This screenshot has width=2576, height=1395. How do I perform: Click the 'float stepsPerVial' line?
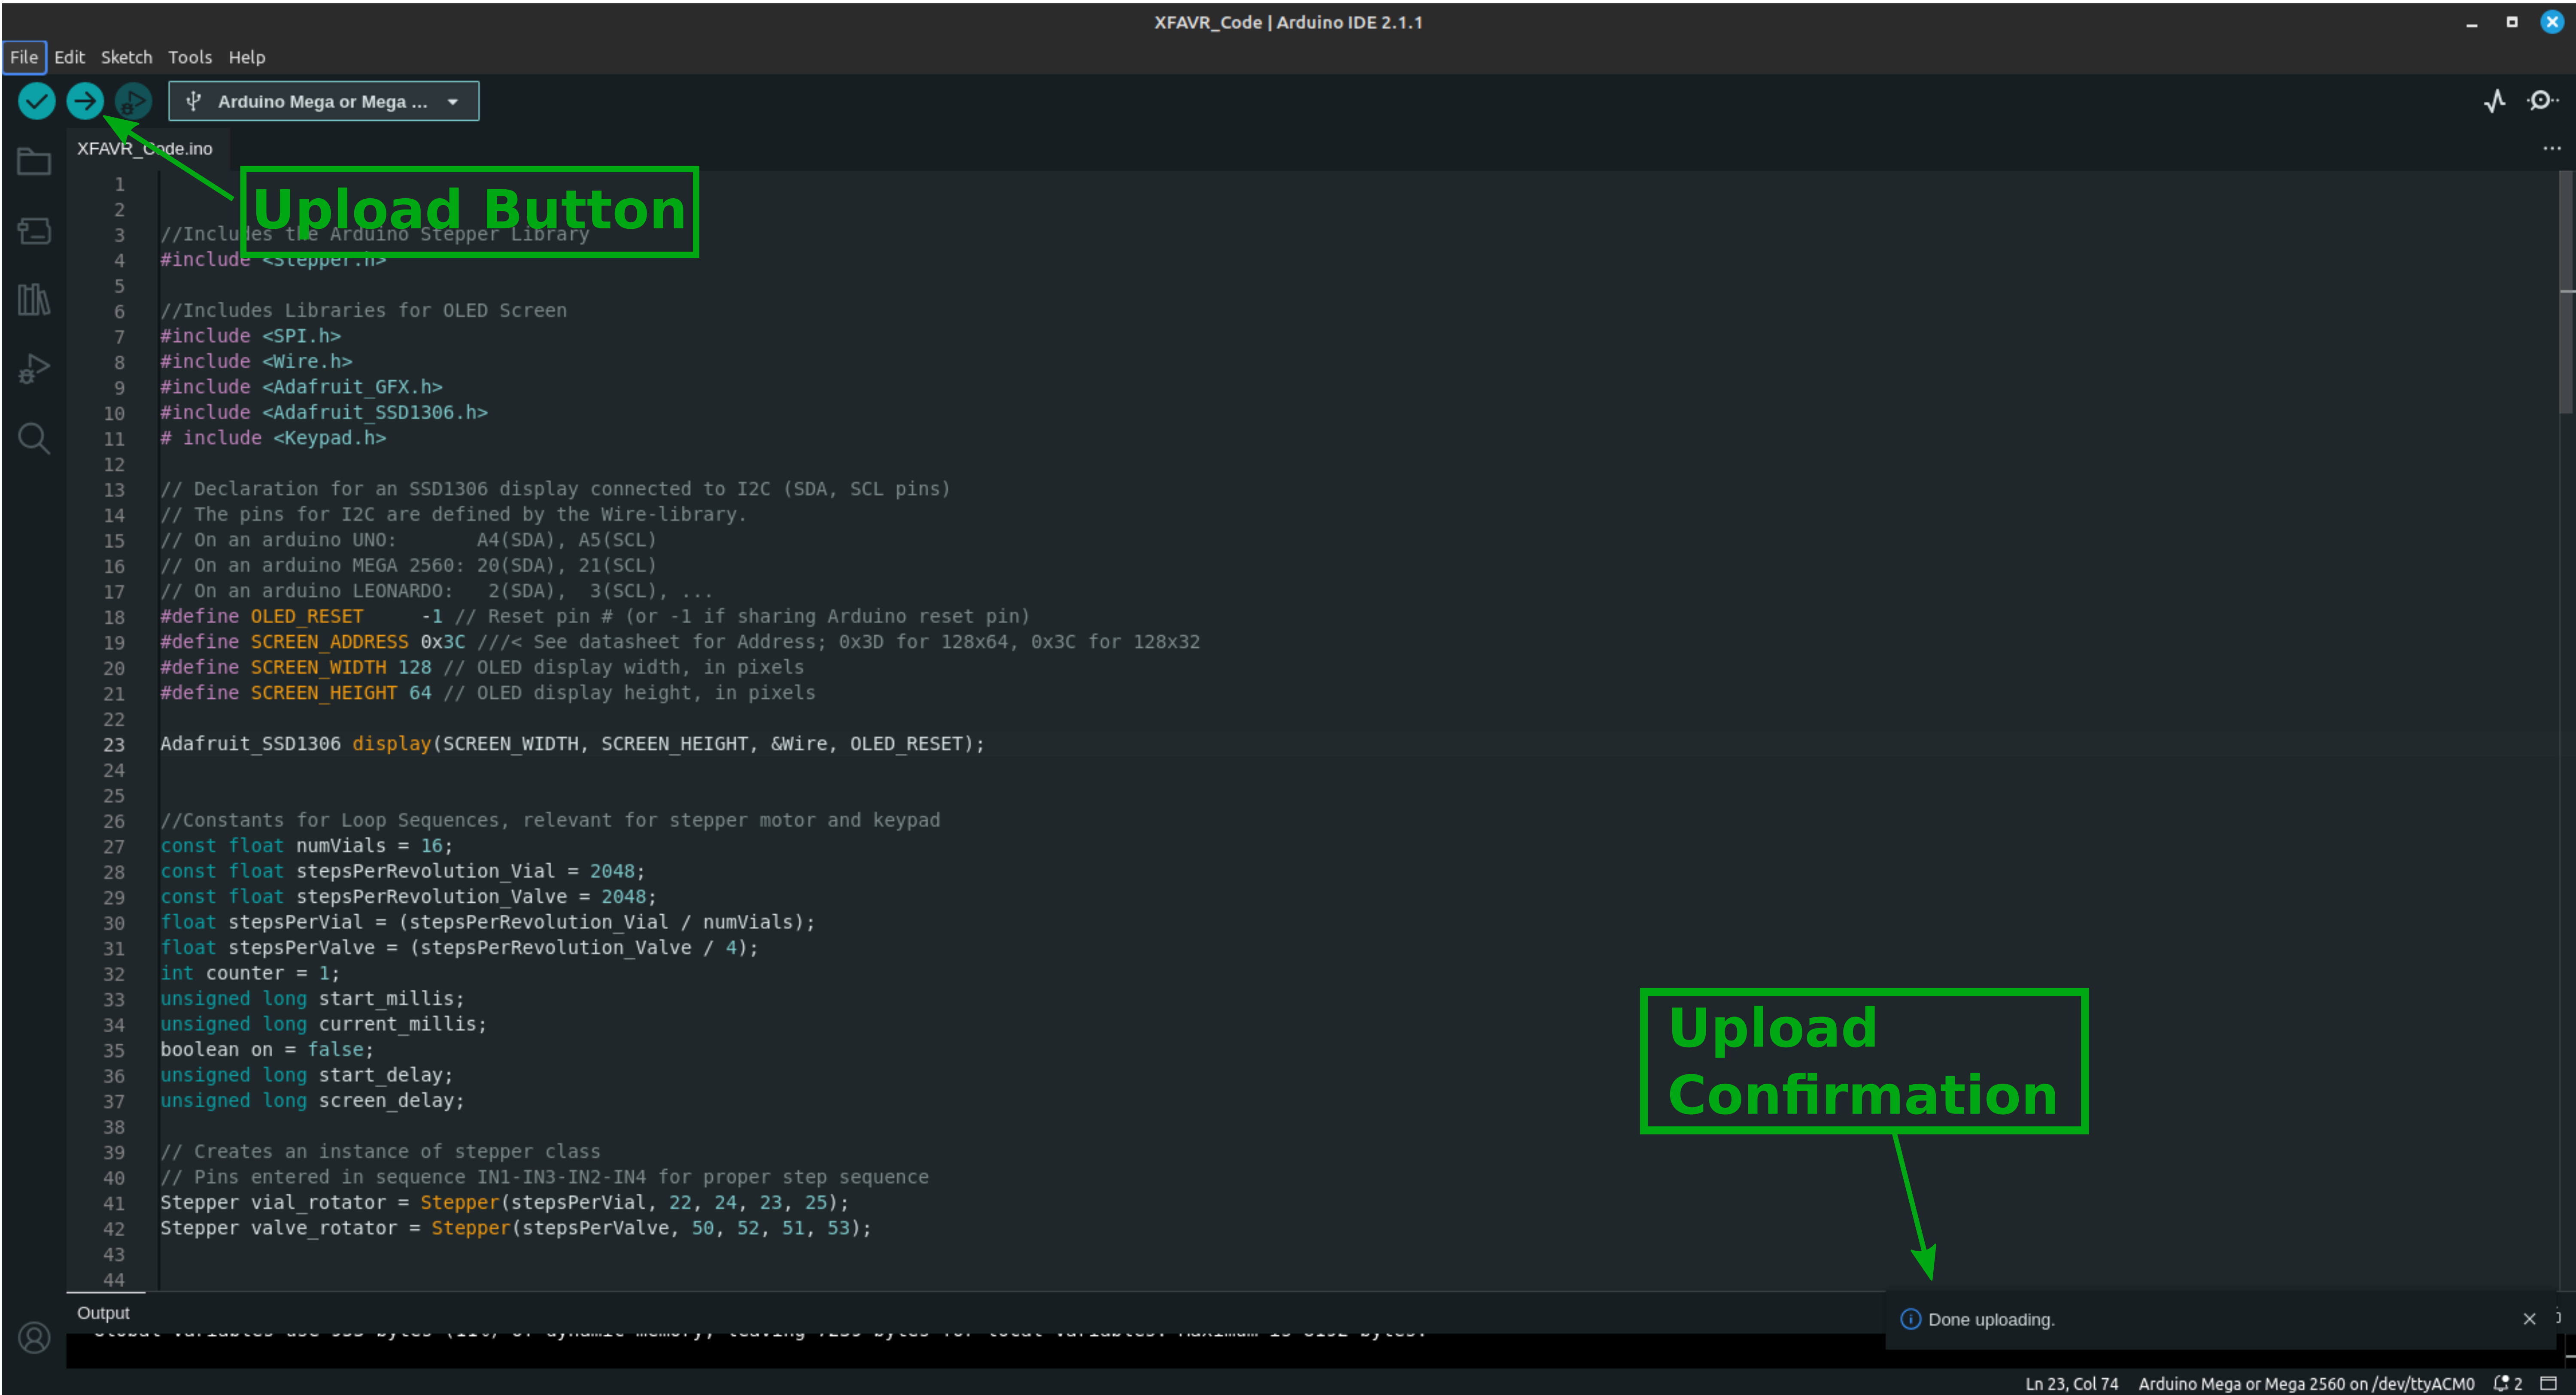[488, 922]
